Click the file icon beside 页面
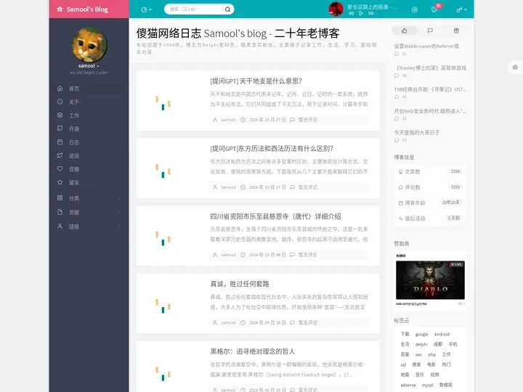 tap(60, 212)
